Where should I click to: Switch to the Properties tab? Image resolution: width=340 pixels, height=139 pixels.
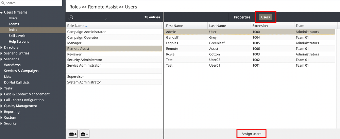pyautogui.click(x=242, y=17)
